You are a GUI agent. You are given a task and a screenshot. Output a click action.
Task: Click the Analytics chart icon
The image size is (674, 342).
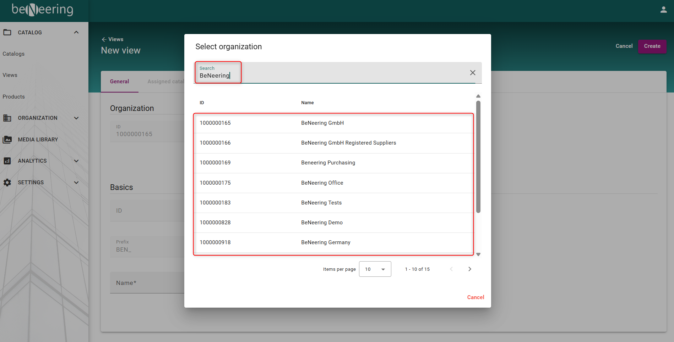click(x=7, y=161)
